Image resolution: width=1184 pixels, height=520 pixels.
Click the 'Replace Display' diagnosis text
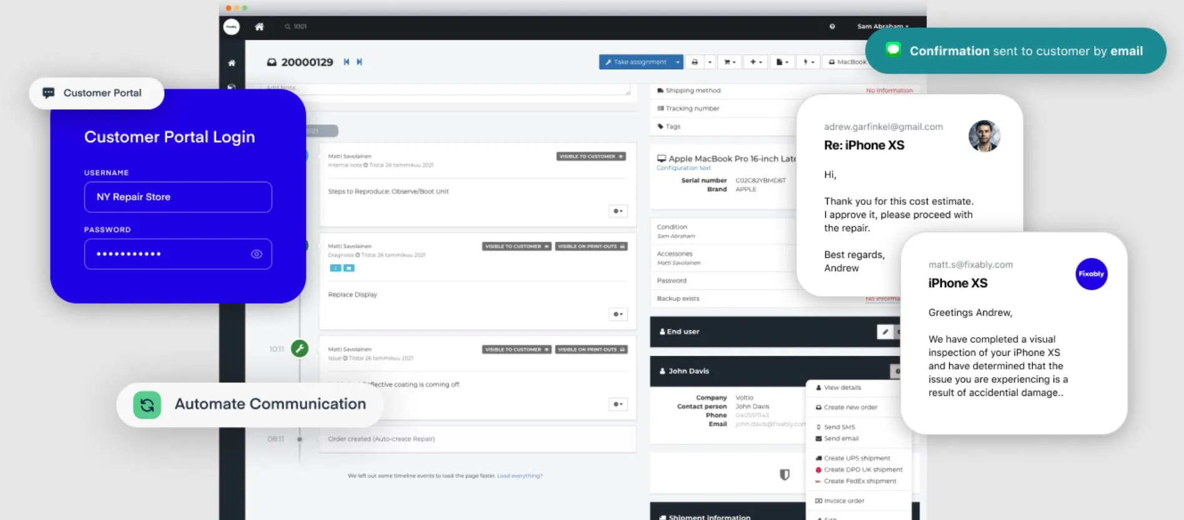[x=353, y=295]
